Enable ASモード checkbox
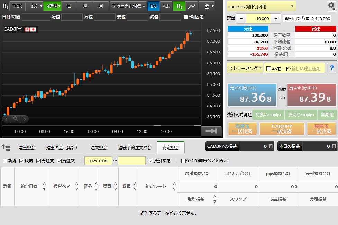338x225 pixels. tap(268, 69)
